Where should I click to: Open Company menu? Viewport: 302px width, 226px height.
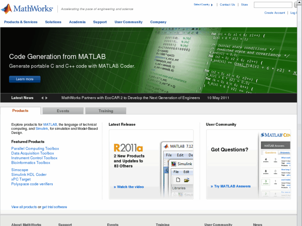(158, 22)
